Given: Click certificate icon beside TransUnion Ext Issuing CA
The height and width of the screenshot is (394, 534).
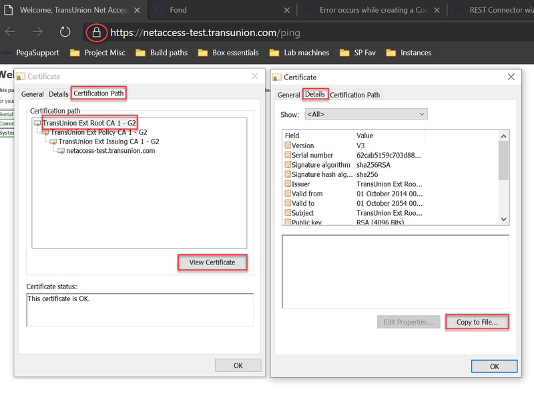Looking at the screenshot, I should [x=53, y=142].
